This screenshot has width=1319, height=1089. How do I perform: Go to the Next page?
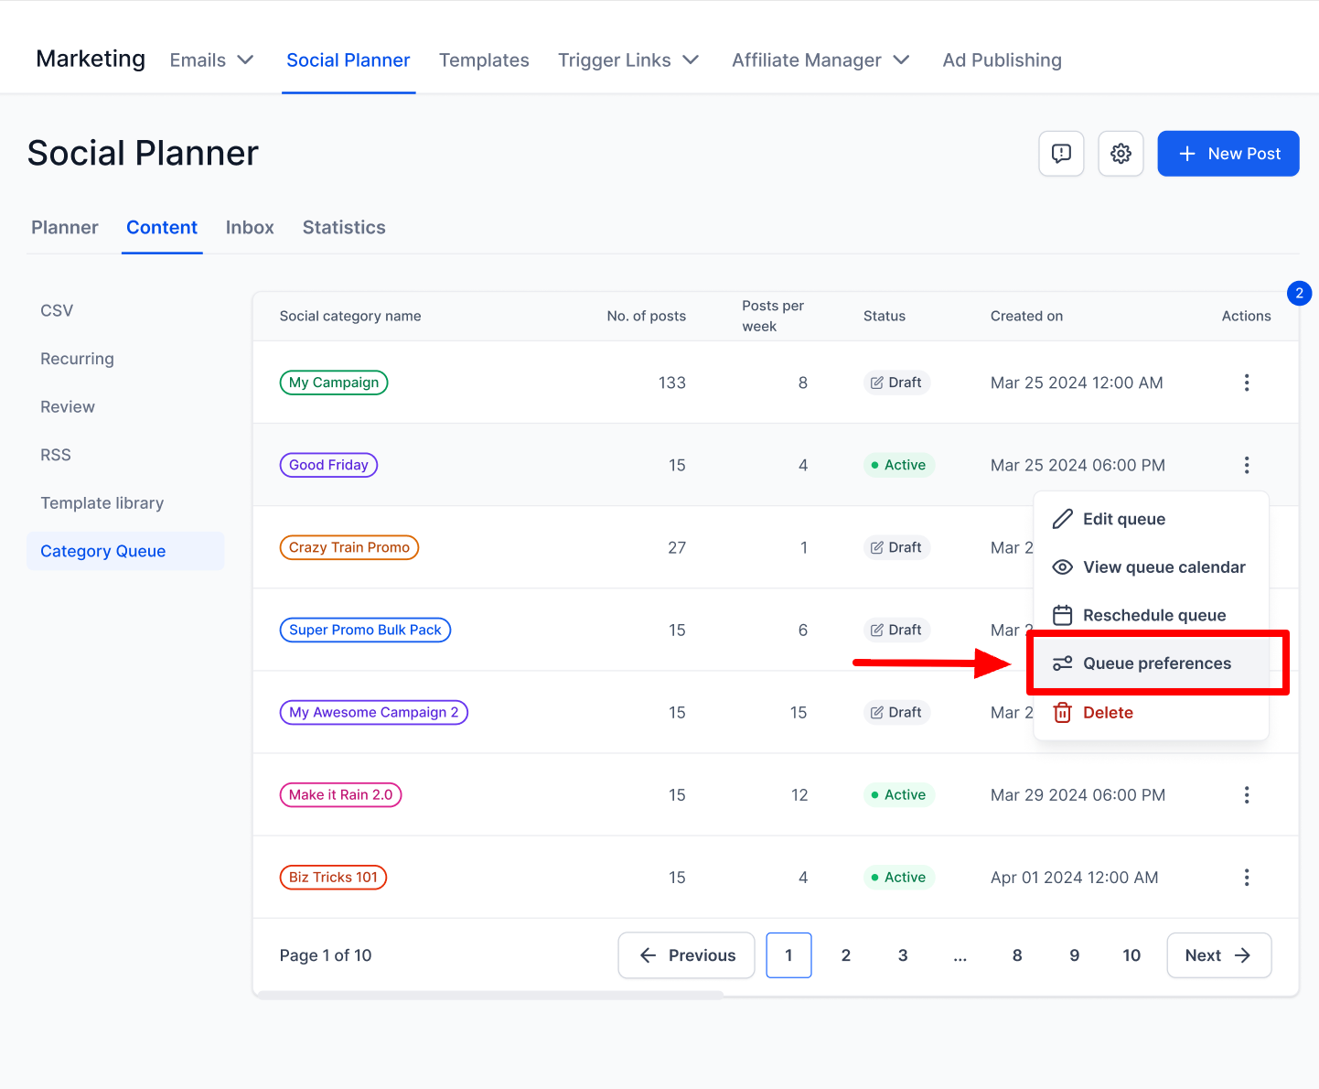pos(1218,955)
